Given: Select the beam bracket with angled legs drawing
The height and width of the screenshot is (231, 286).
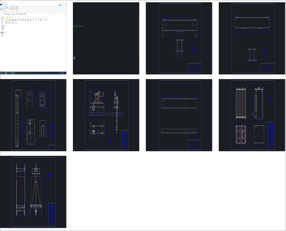Looking at the screenshot, I should click(x=179, y=38).
